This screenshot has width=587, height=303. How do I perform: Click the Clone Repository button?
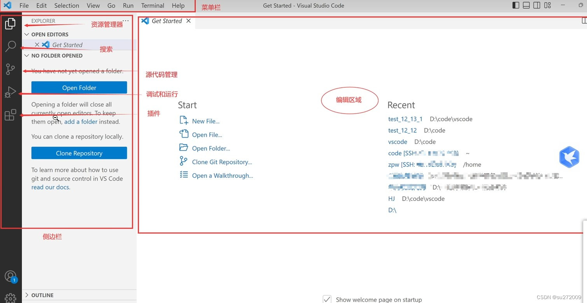click(79, 153)
